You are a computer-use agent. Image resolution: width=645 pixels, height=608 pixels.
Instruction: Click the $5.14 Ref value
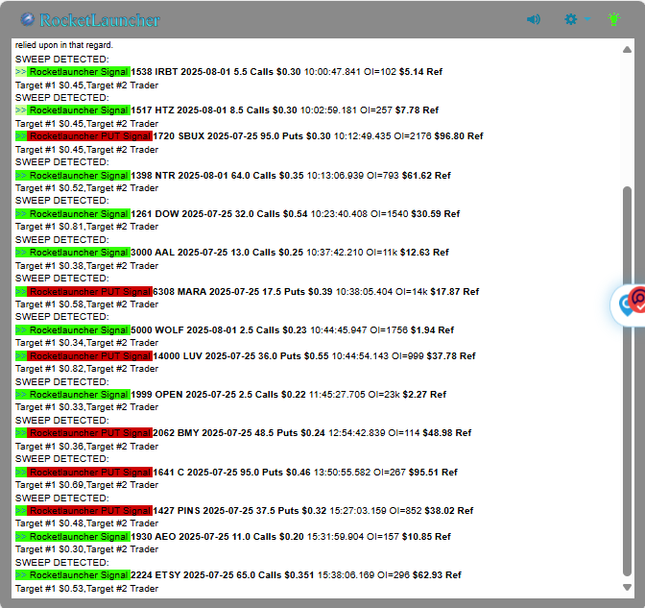pyautogui.click(x=420, y=72)
